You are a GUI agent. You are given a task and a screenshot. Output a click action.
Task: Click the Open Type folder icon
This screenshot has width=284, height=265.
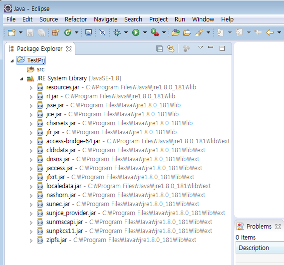[x=176, y=32]
